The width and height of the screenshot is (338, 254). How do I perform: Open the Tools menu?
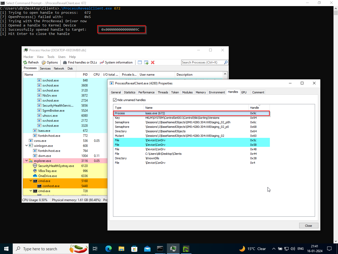pyautogui.click(x=51, y=57)
